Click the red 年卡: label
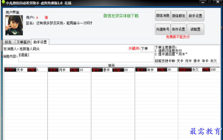This screenshot has height=140, width=223. pos(141,70)
